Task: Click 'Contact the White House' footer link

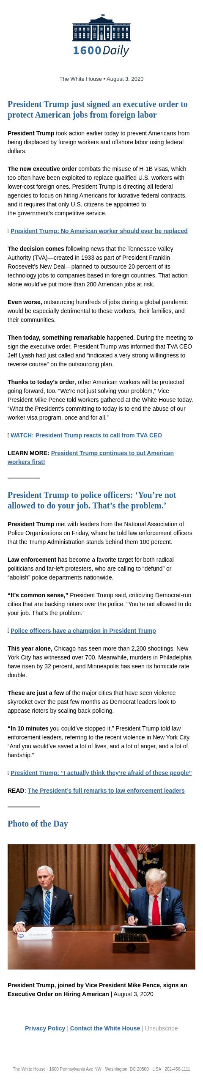Action: 105,1028
